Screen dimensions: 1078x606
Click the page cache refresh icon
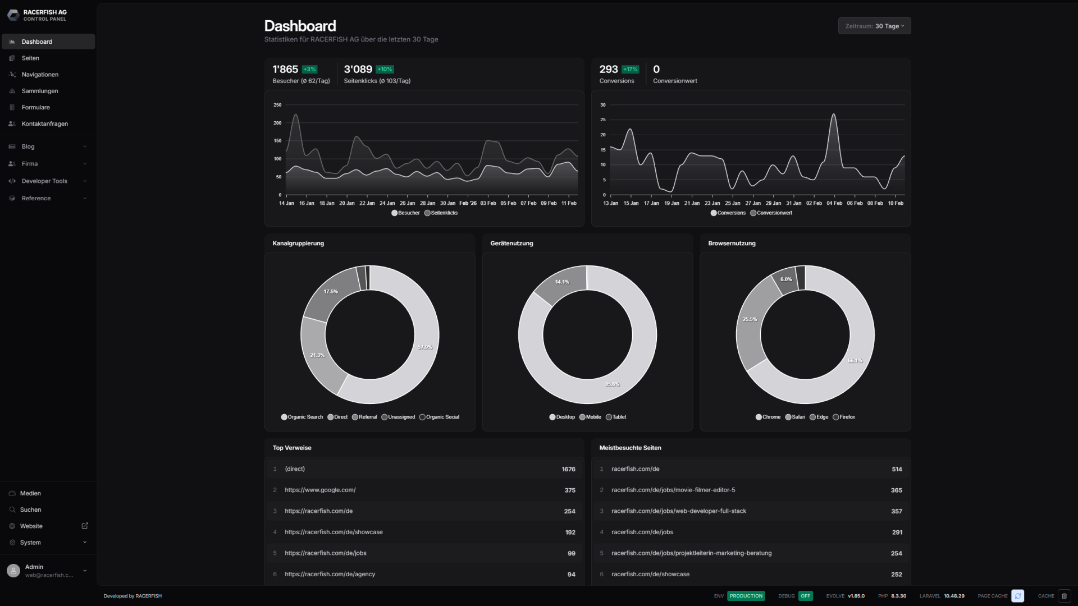[1017, 596]
